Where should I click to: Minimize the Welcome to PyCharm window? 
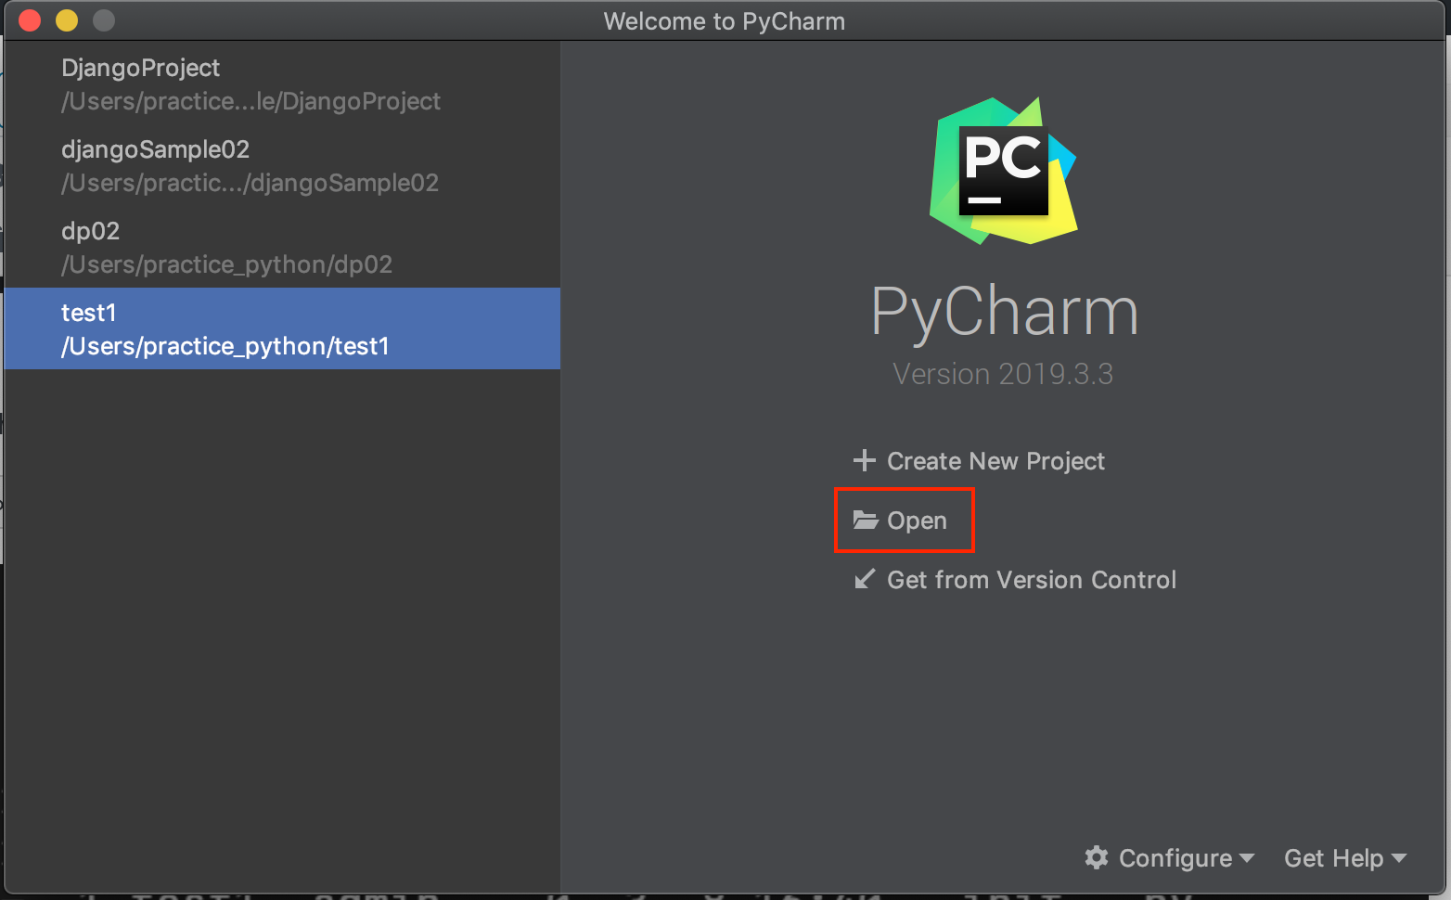tap(67, 20)
